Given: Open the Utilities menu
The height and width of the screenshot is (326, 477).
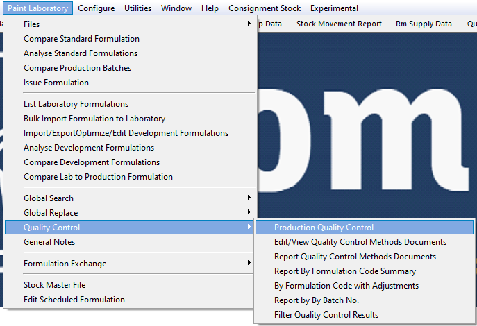Looking at the screenshot, I should point(138,8).
